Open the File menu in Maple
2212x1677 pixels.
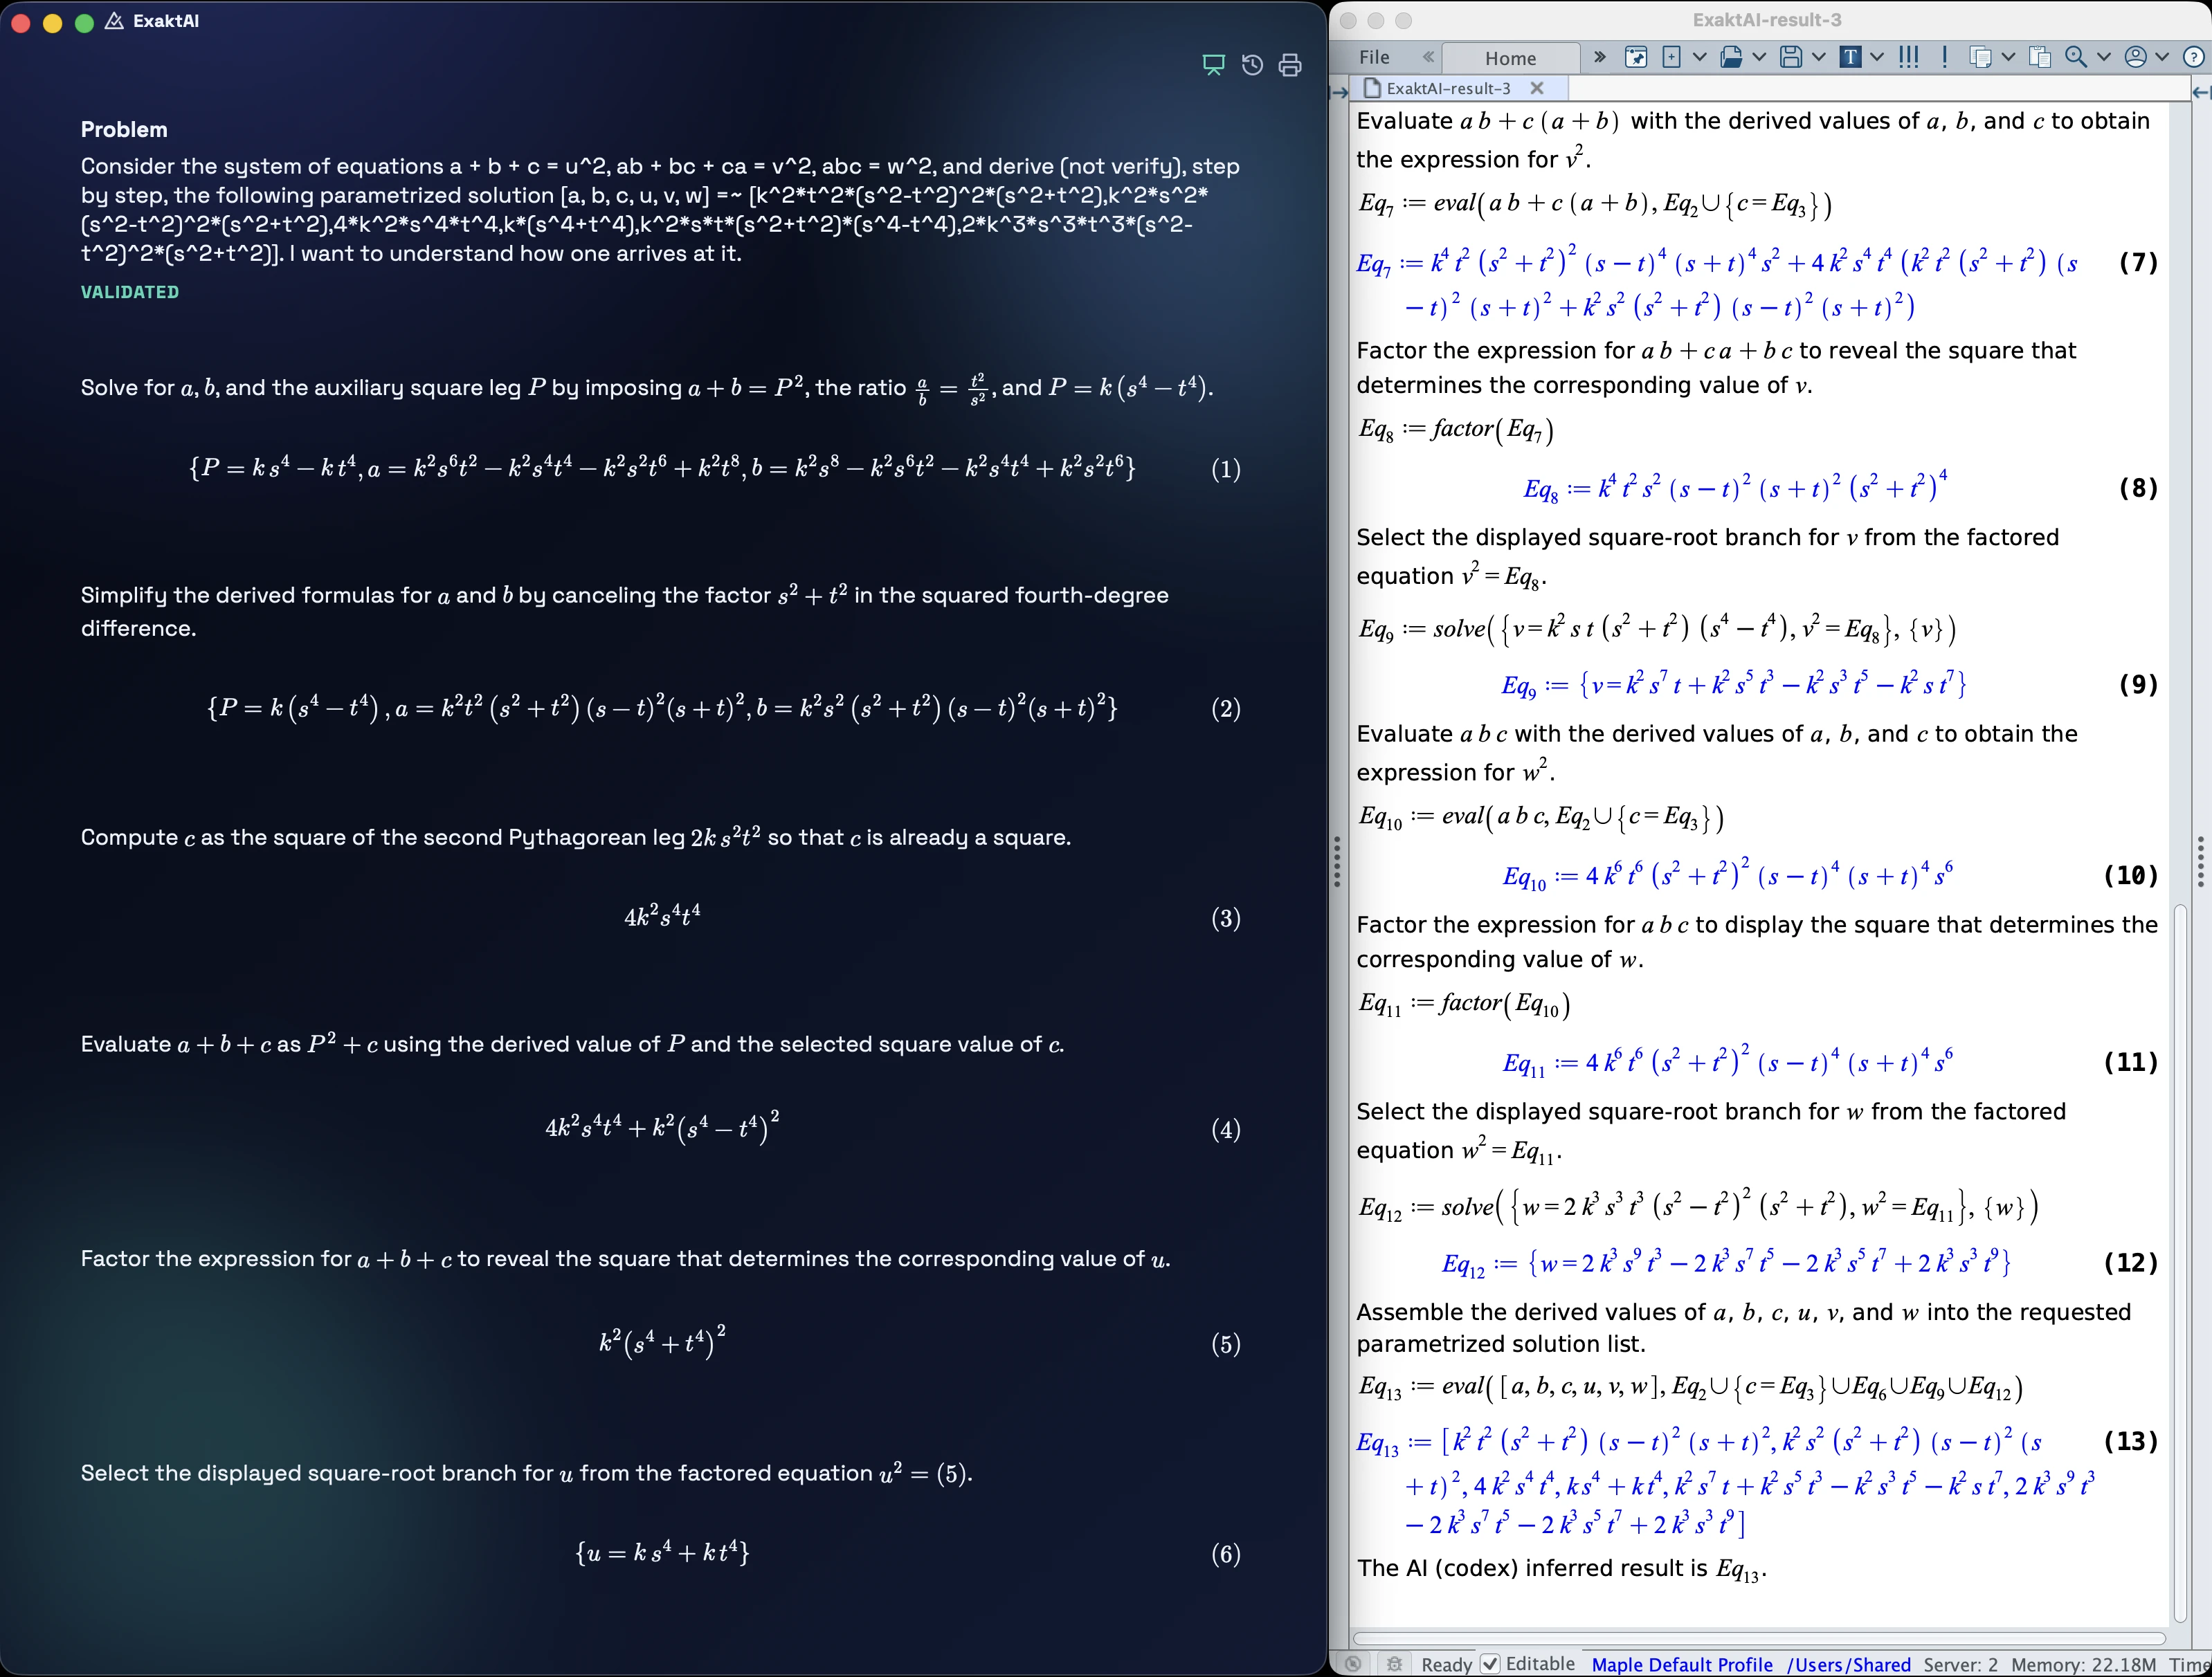point(1374,58)
